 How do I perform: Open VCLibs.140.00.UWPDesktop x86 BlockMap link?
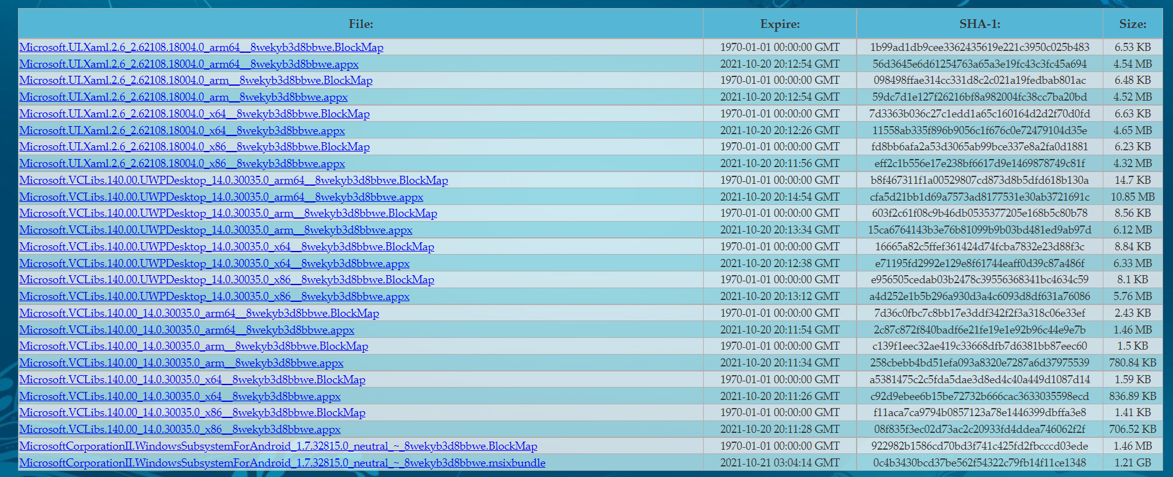(x=227, y=279)
